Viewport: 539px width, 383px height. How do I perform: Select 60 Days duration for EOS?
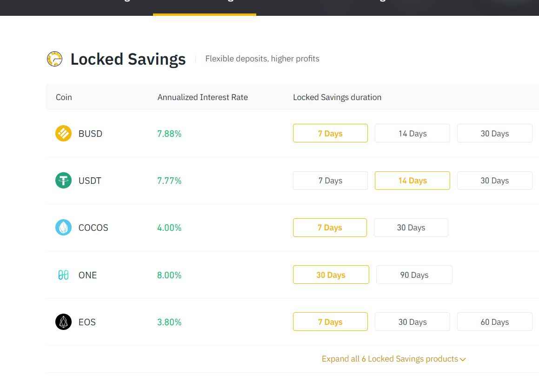494,322
